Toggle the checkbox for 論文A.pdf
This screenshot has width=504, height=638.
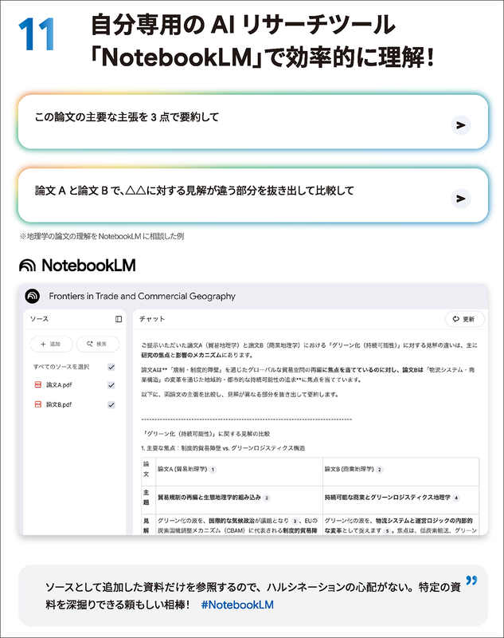(x=111, y=385)
